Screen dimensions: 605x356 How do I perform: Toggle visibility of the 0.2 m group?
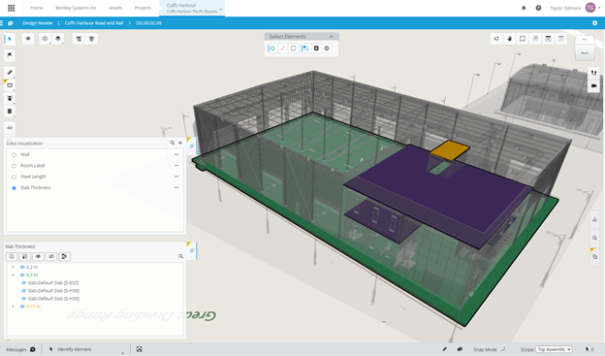pos(22,267)
